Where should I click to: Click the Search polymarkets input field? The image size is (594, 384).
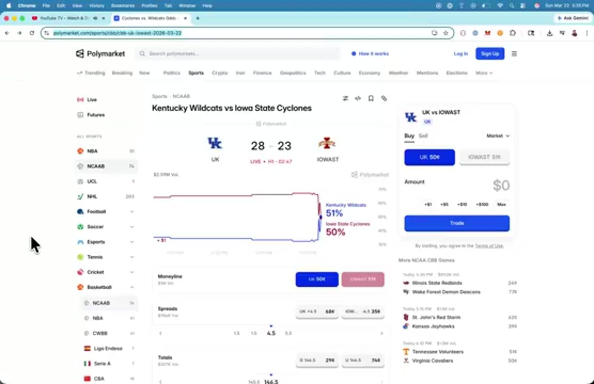click(x=238, y=54)
